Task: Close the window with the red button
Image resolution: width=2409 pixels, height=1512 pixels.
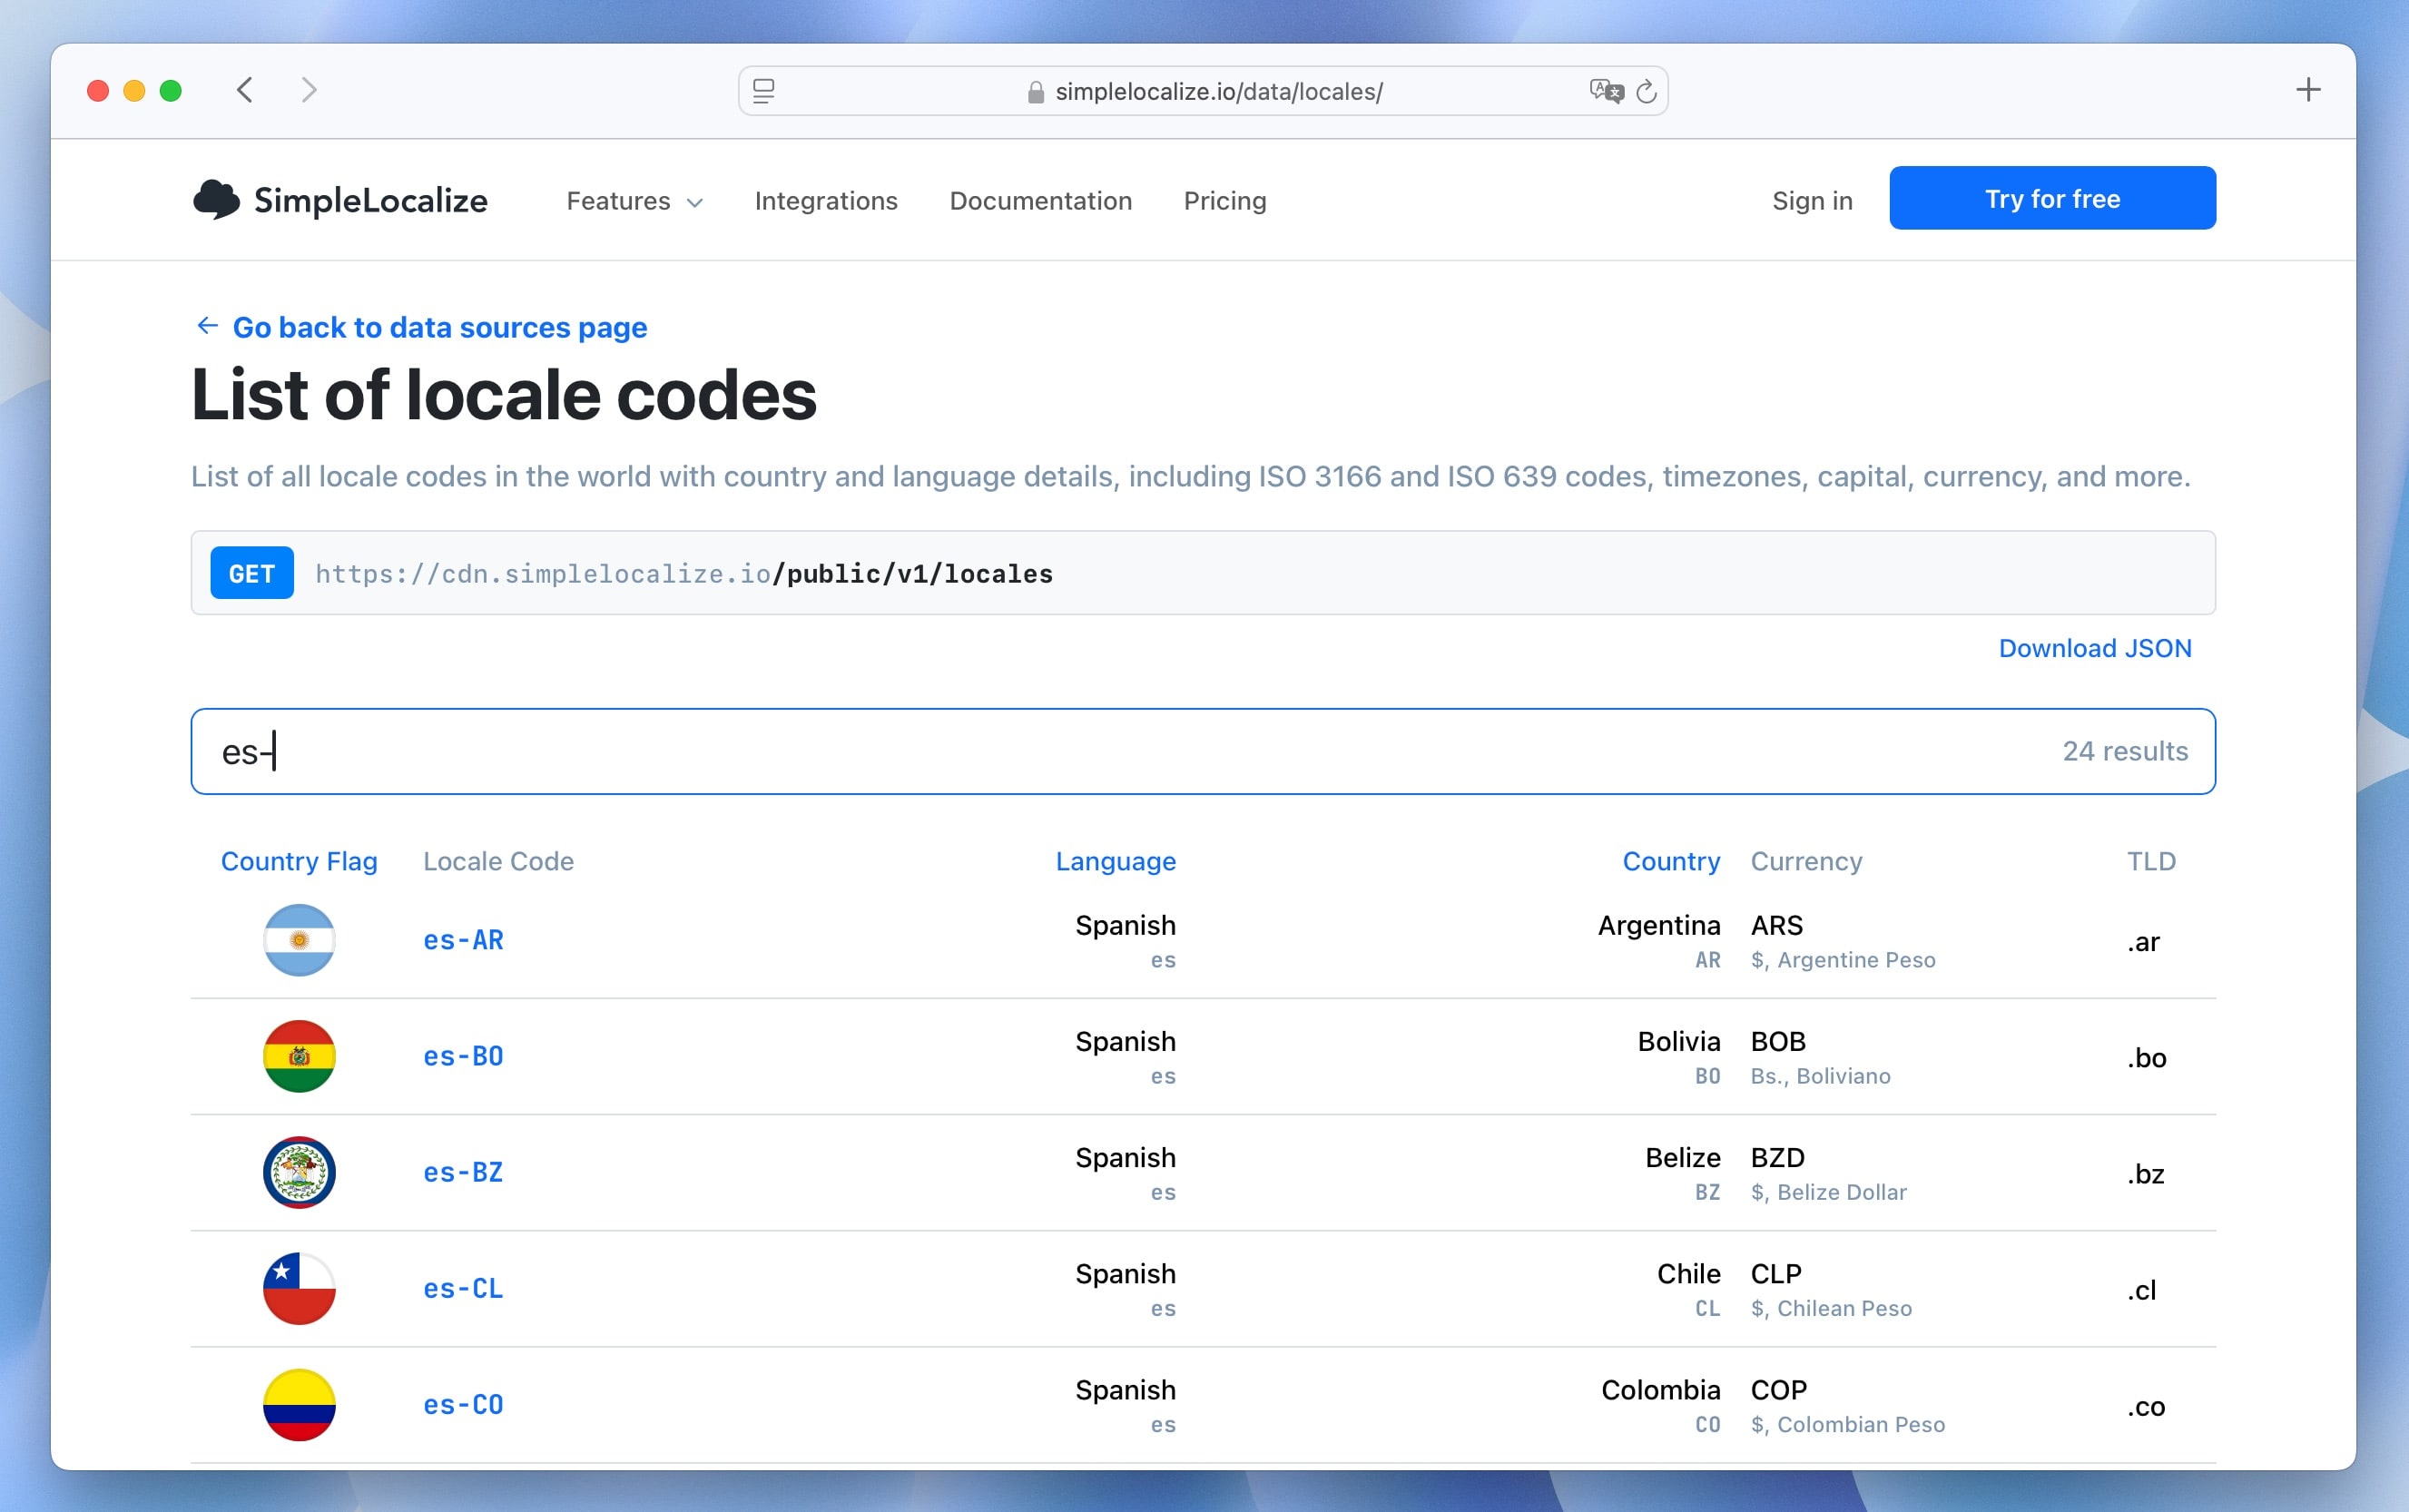Action: [x=98, y=91]
